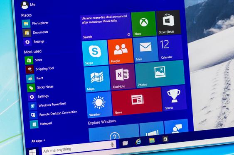Image resolution: width=234 pixels, height=155 pixels.
Task: Click the microphone icon in search box
Action: [x=112, y=144]
